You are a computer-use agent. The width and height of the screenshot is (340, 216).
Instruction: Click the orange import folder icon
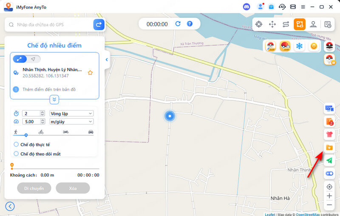click(329, 148)
